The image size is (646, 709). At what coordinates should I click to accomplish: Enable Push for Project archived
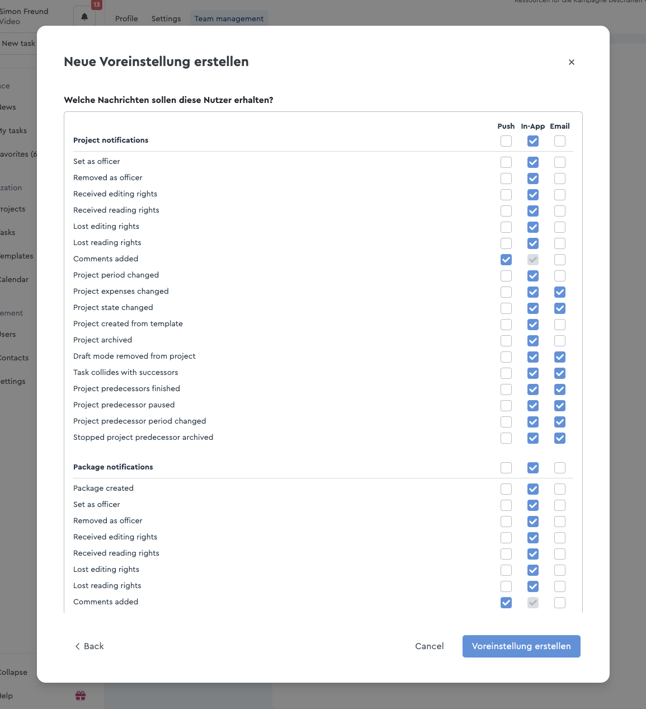tap(506, 341)
